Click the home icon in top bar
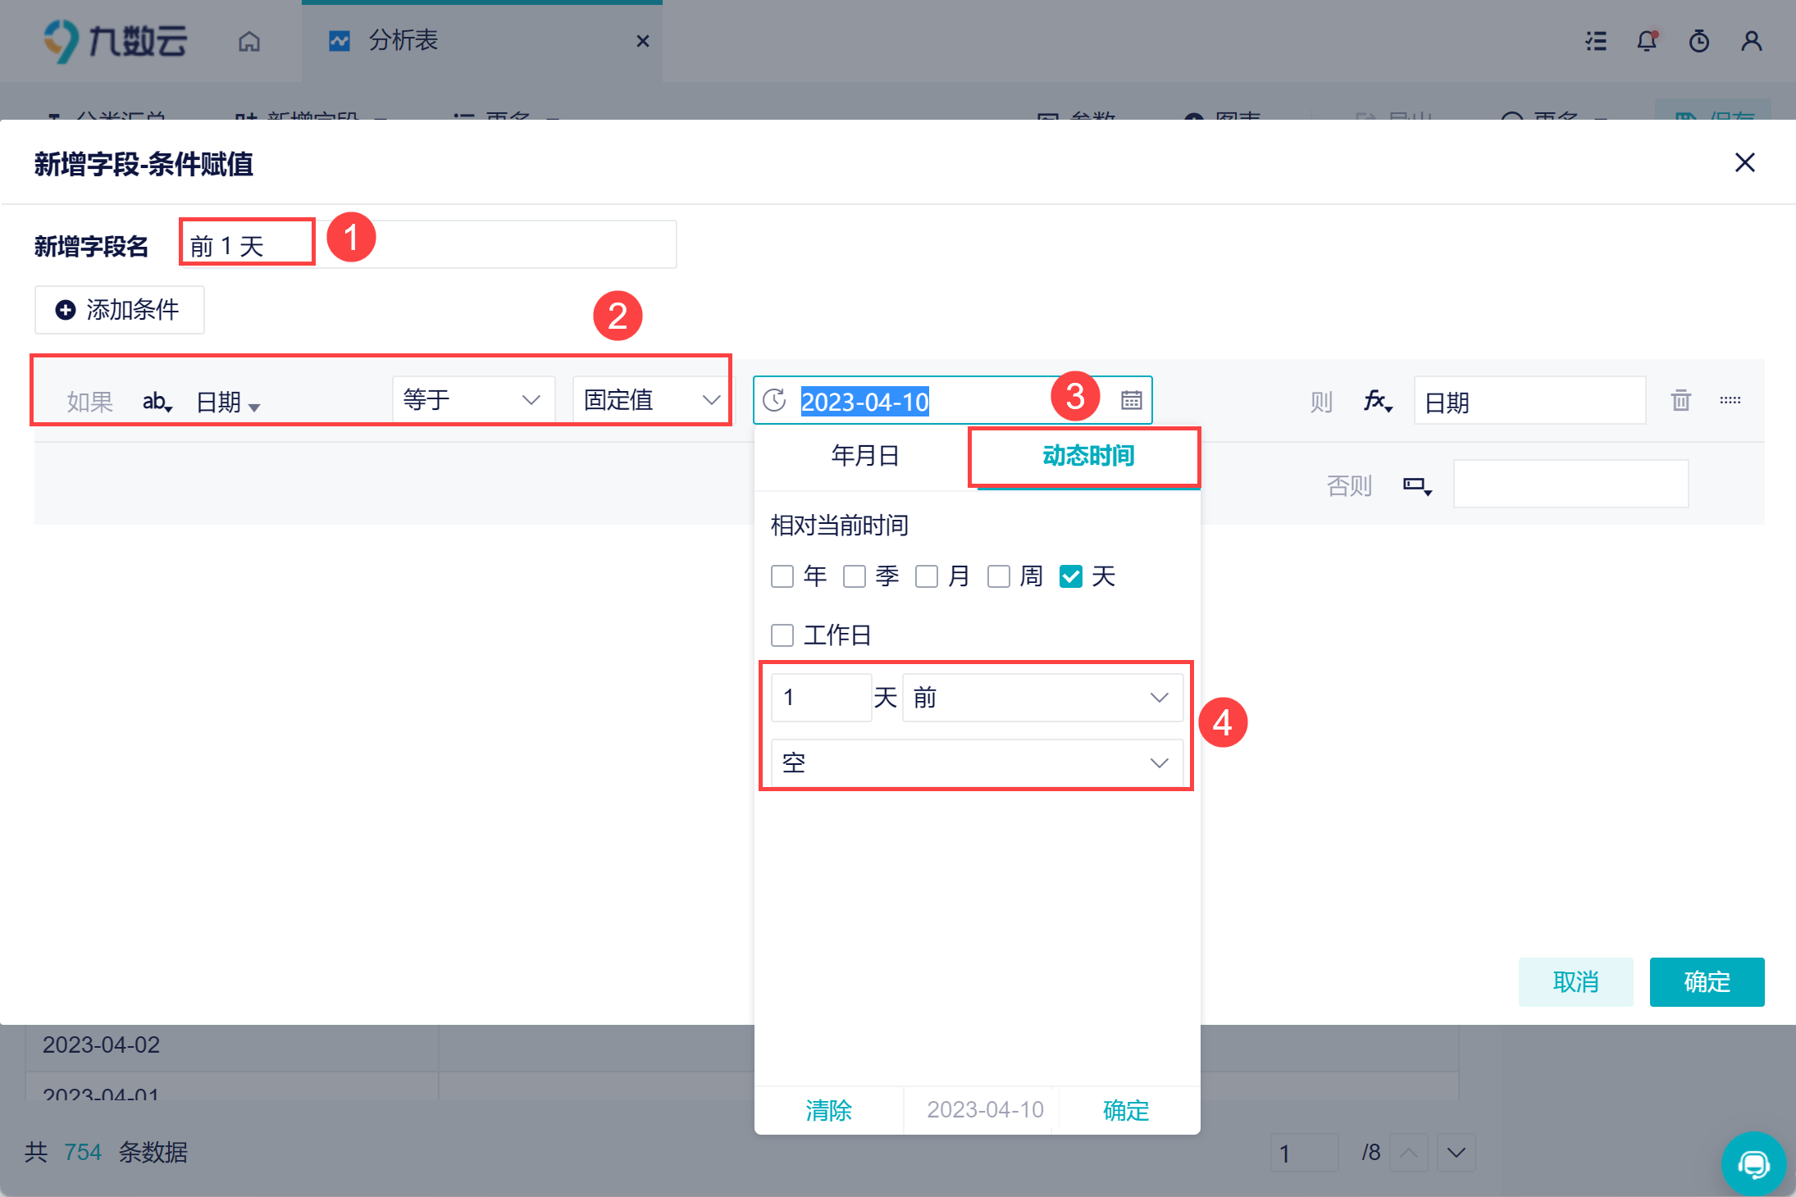Image resolution: width=1796 pixels, height=1197 pixels. [249, 41]
